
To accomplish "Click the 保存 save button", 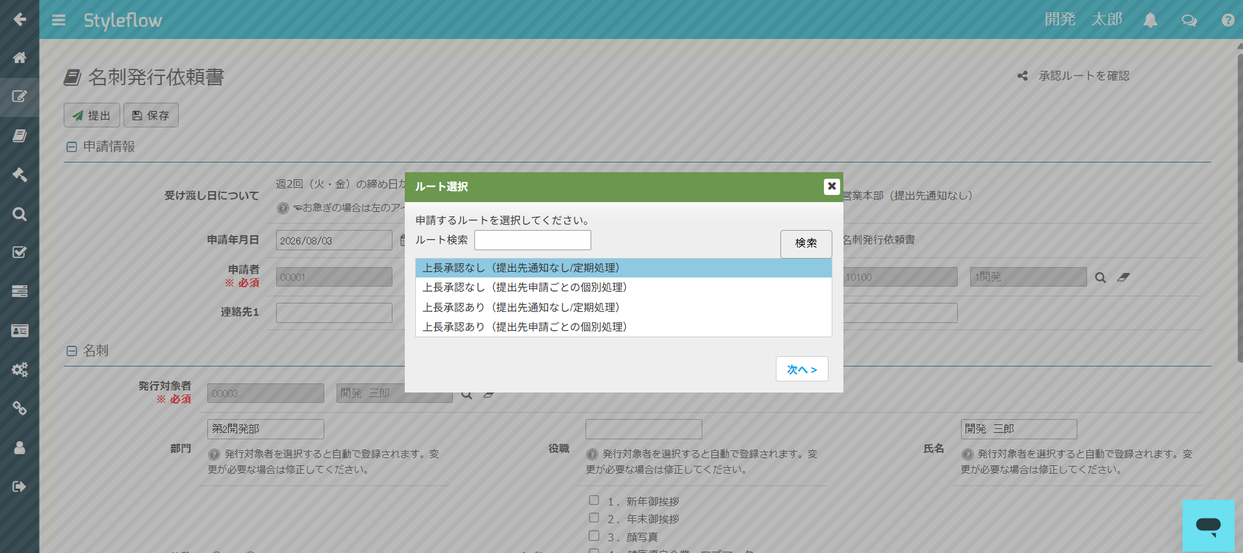I will [151, 115].
